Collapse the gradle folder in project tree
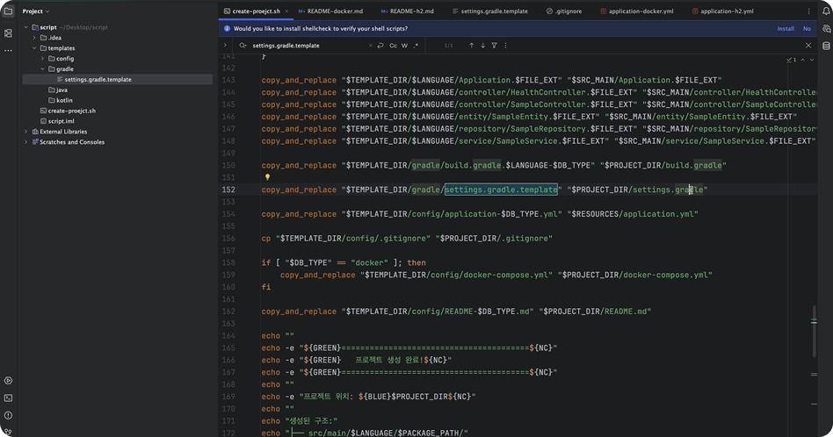This screenshot has width=833, height=437. [x=41, y=68]
